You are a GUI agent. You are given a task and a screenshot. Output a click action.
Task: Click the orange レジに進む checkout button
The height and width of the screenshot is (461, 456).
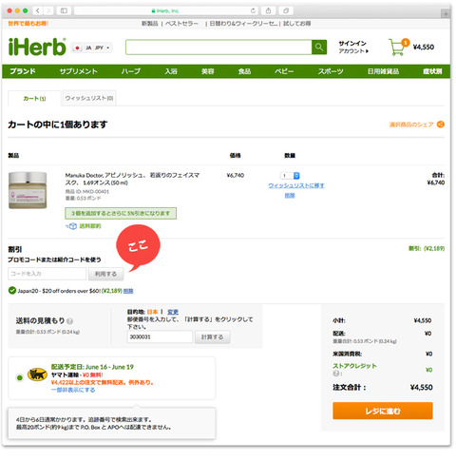pyautogui.click(x=383, y=411)
